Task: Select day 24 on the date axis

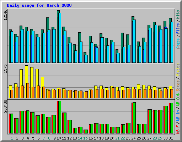Action: click(x=133, y=138)
